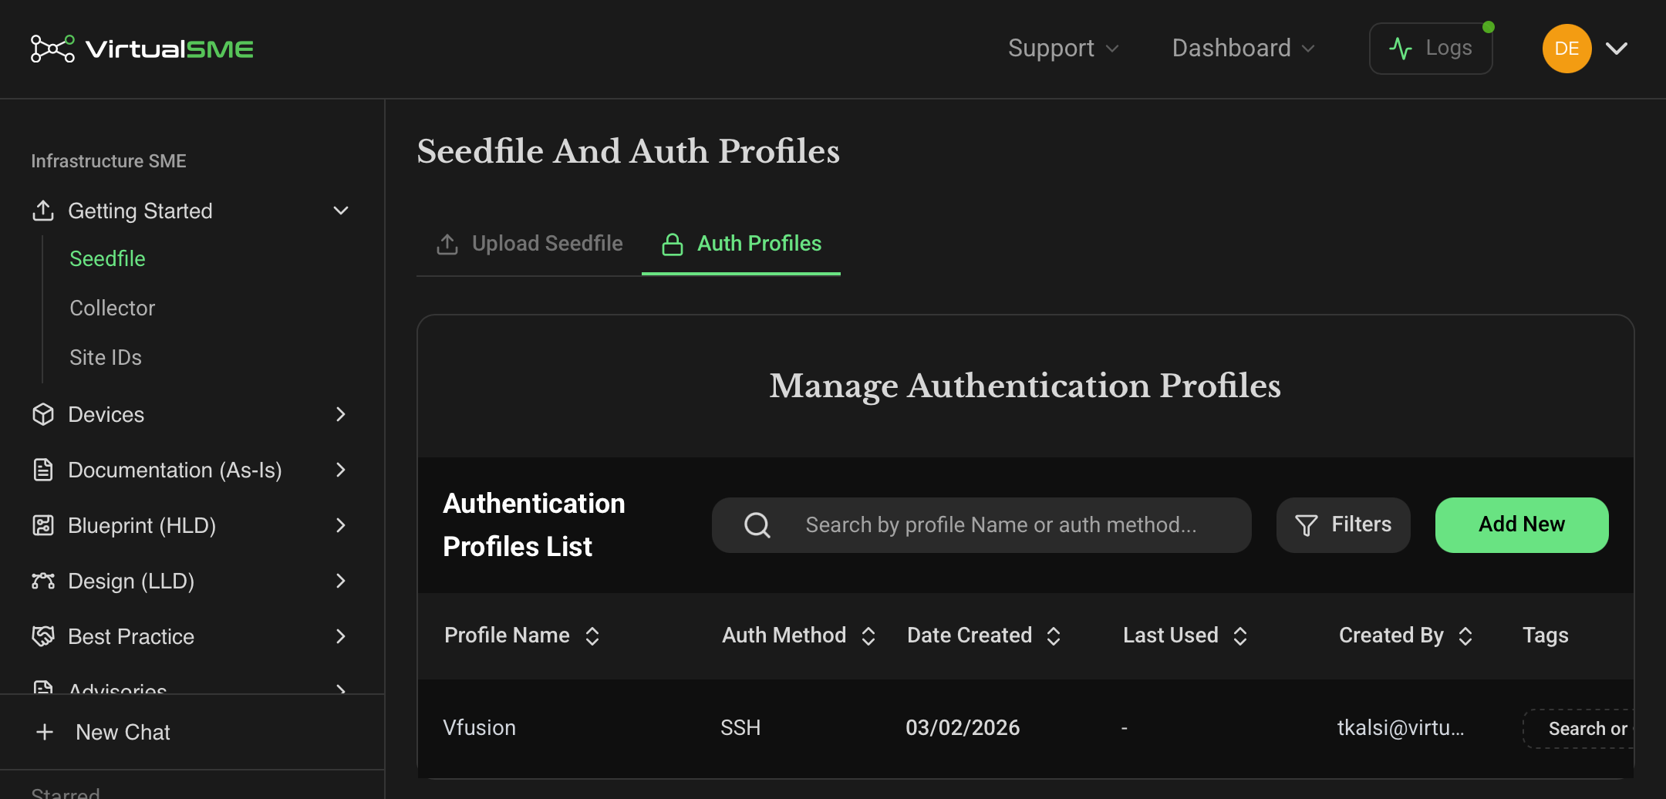Collapse the Getting Started section

coord(341,211)
